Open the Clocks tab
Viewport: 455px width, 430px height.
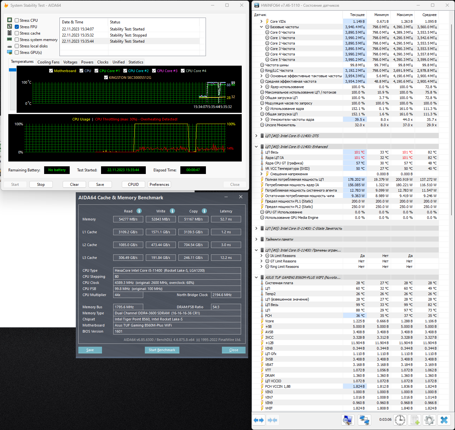click(x=103, y=62)
